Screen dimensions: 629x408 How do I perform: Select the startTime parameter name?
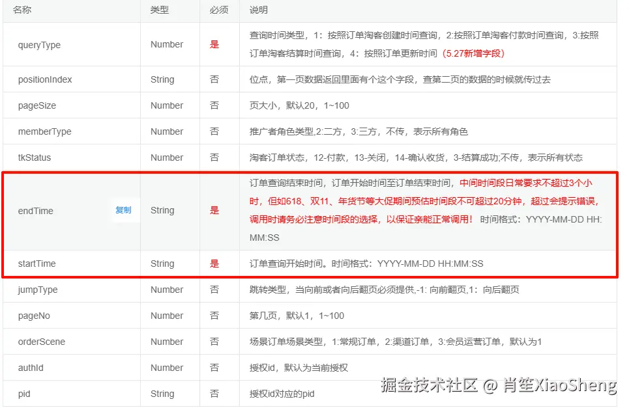(x=37, y=264)
